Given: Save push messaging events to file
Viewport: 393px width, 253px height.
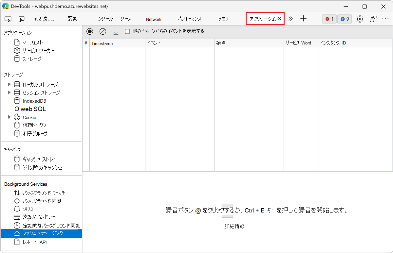Looking at the screenshot, I should click(x=116, y=31).
